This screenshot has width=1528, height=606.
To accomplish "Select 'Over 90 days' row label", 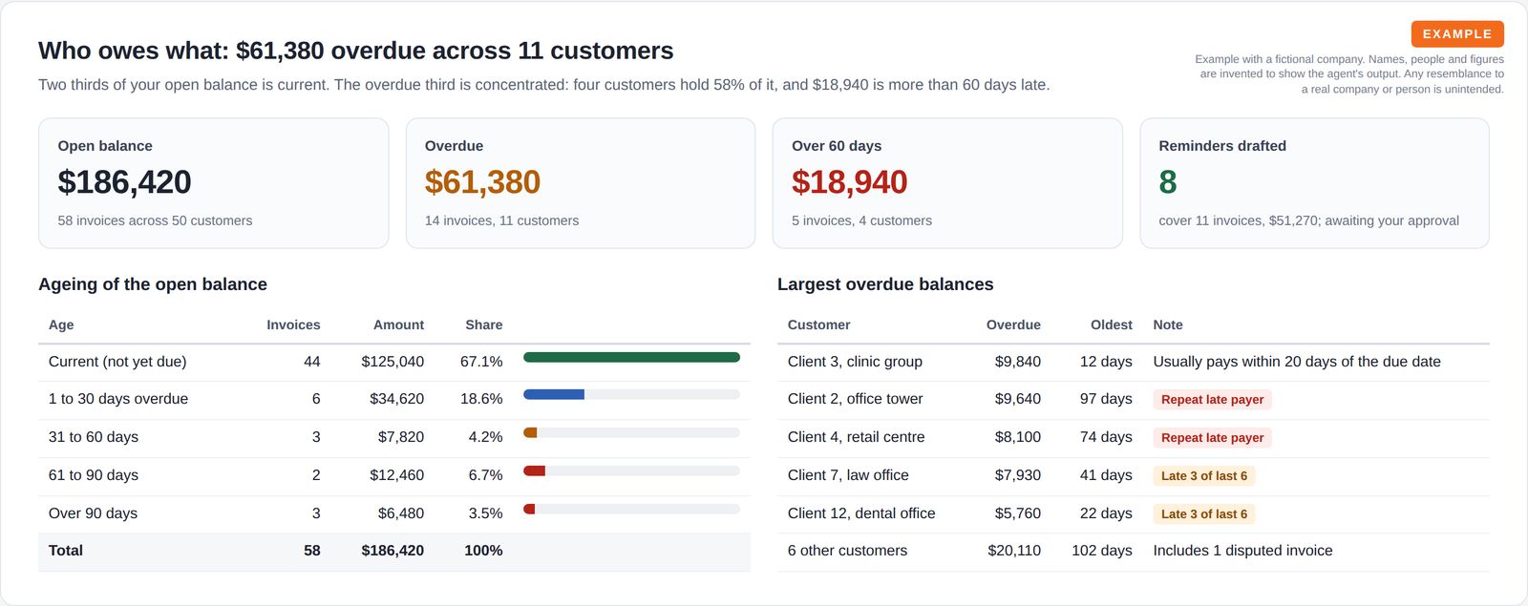I will pos(93,513).
